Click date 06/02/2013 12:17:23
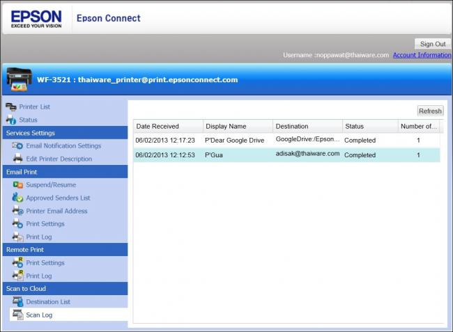Viewport: 453px width, 332px height. coord(165,141)
